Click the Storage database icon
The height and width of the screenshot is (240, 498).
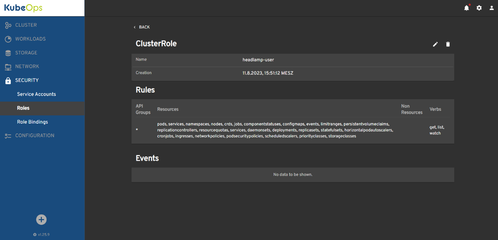(8, 53)
